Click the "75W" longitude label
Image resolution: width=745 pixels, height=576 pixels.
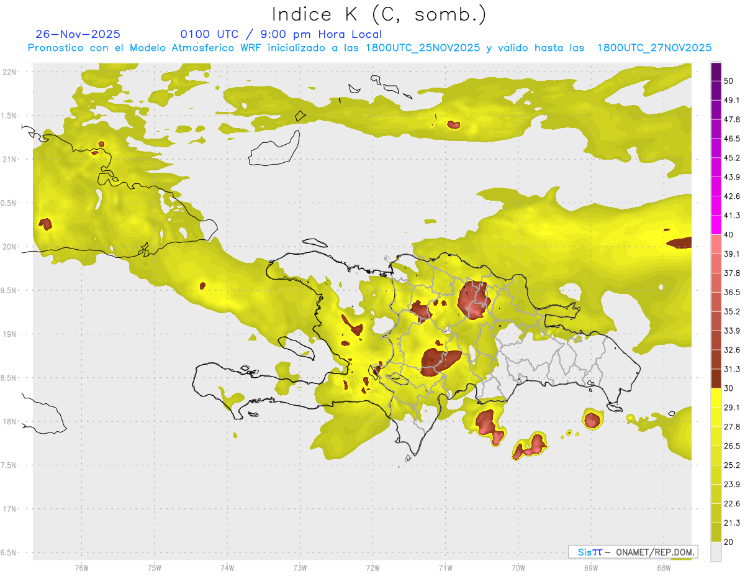154,567
